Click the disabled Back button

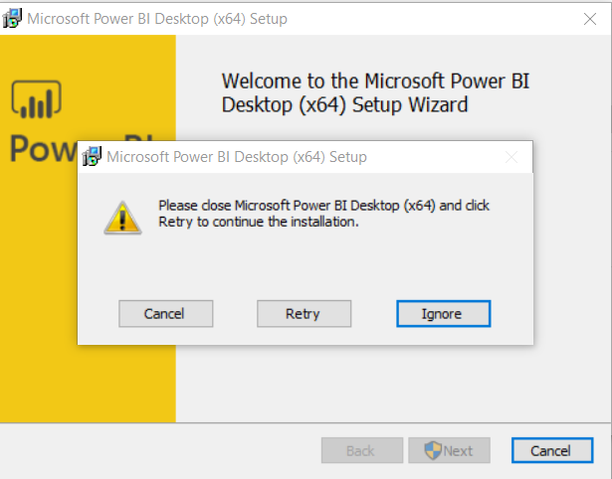(x=362, y=450)
